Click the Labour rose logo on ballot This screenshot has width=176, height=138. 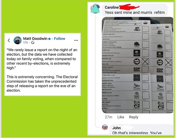137,104
